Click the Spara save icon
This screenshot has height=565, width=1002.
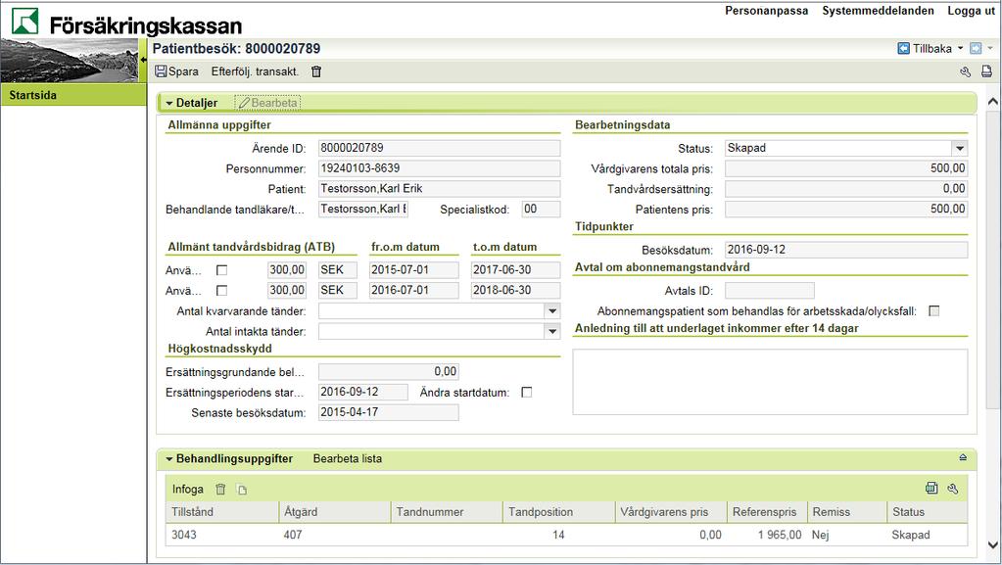[161, 71]
